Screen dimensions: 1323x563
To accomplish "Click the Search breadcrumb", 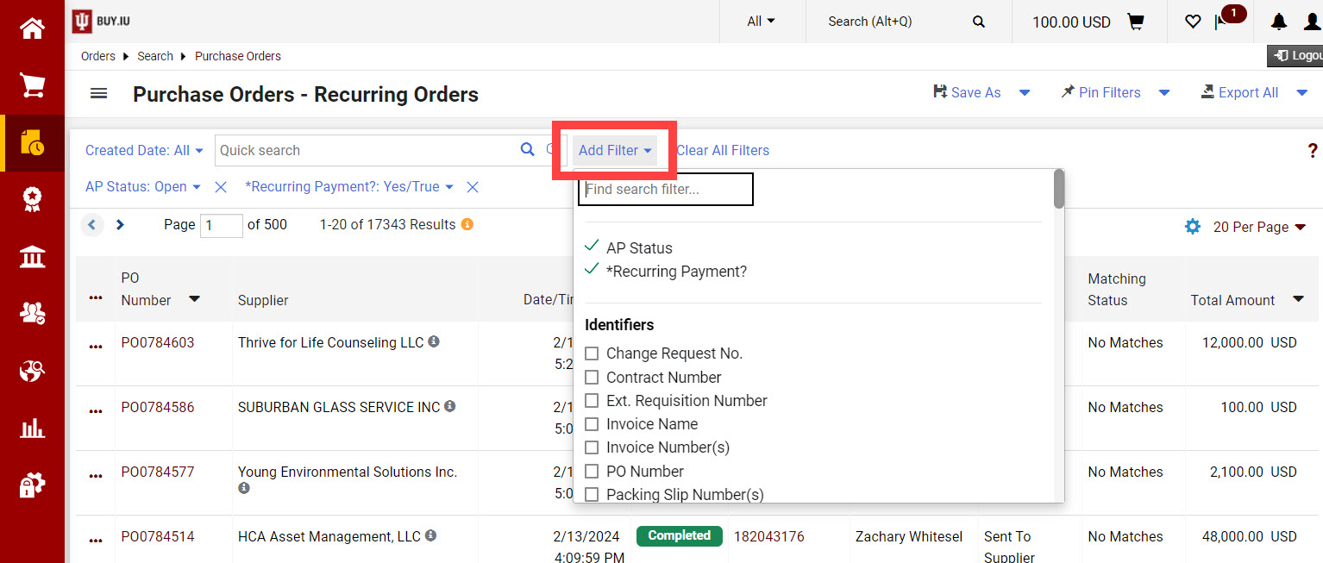I will coord(155,56).
